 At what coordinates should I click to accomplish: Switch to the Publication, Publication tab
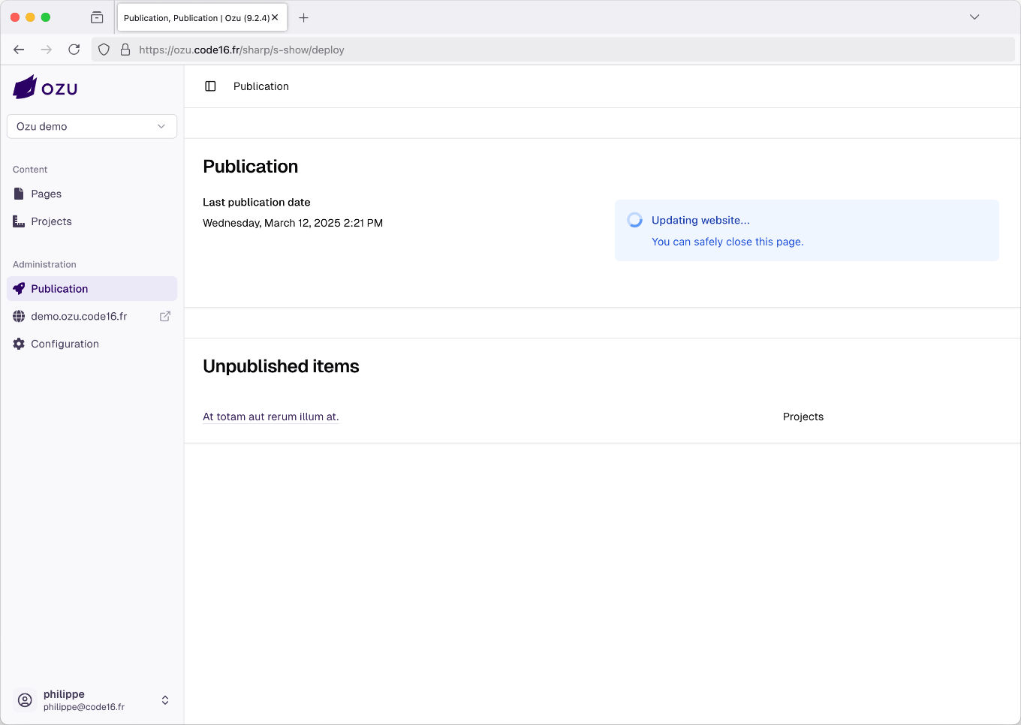coord(197,17)
